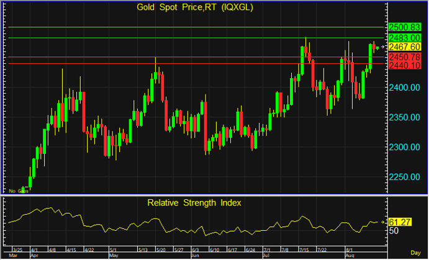Select the 2500.83 green resistance price tag

tap(405, 27)
